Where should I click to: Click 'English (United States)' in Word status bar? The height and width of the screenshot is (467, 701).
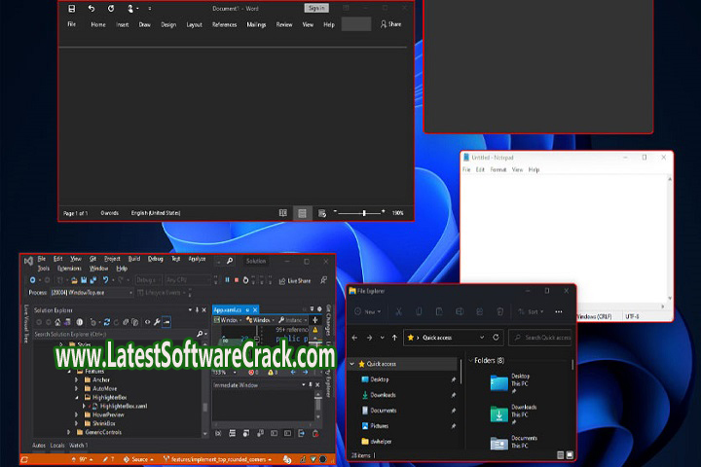pos(156,213)
